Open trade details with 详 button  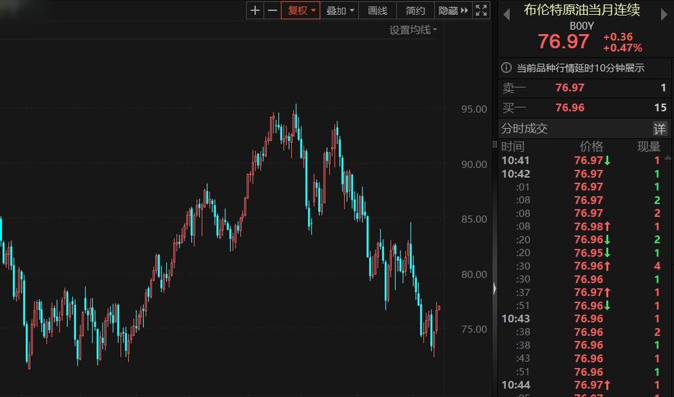point(660,129)
